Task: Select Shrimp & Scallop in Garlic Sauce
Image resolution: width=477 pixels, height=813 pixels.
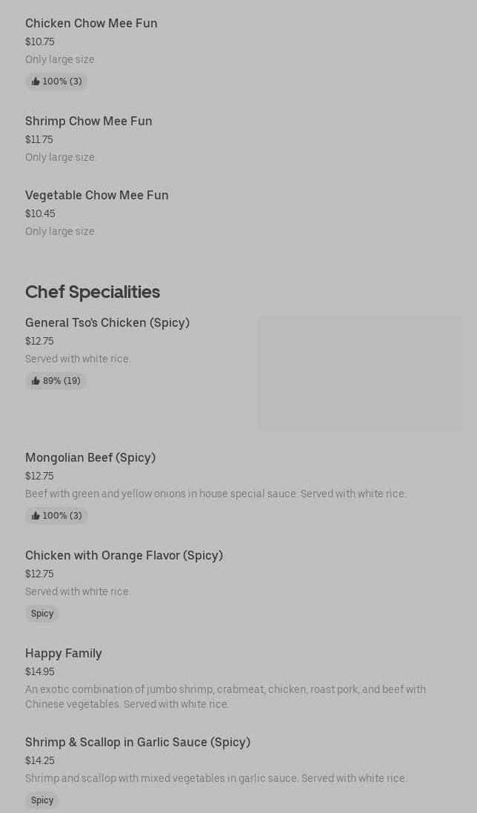Action: coord(137,742)
